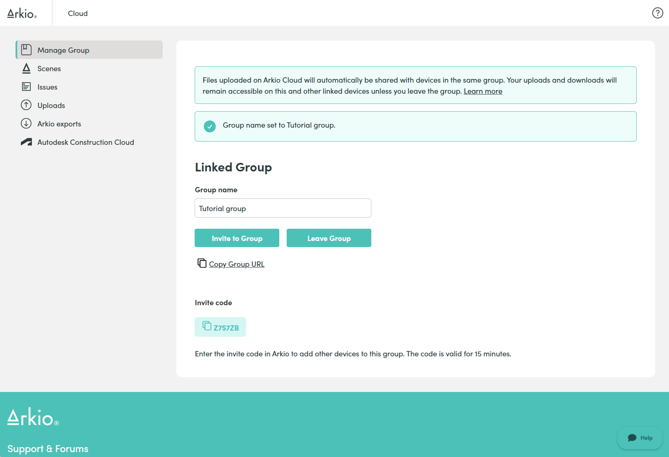Open help via the question mark icon

[658, 13]
